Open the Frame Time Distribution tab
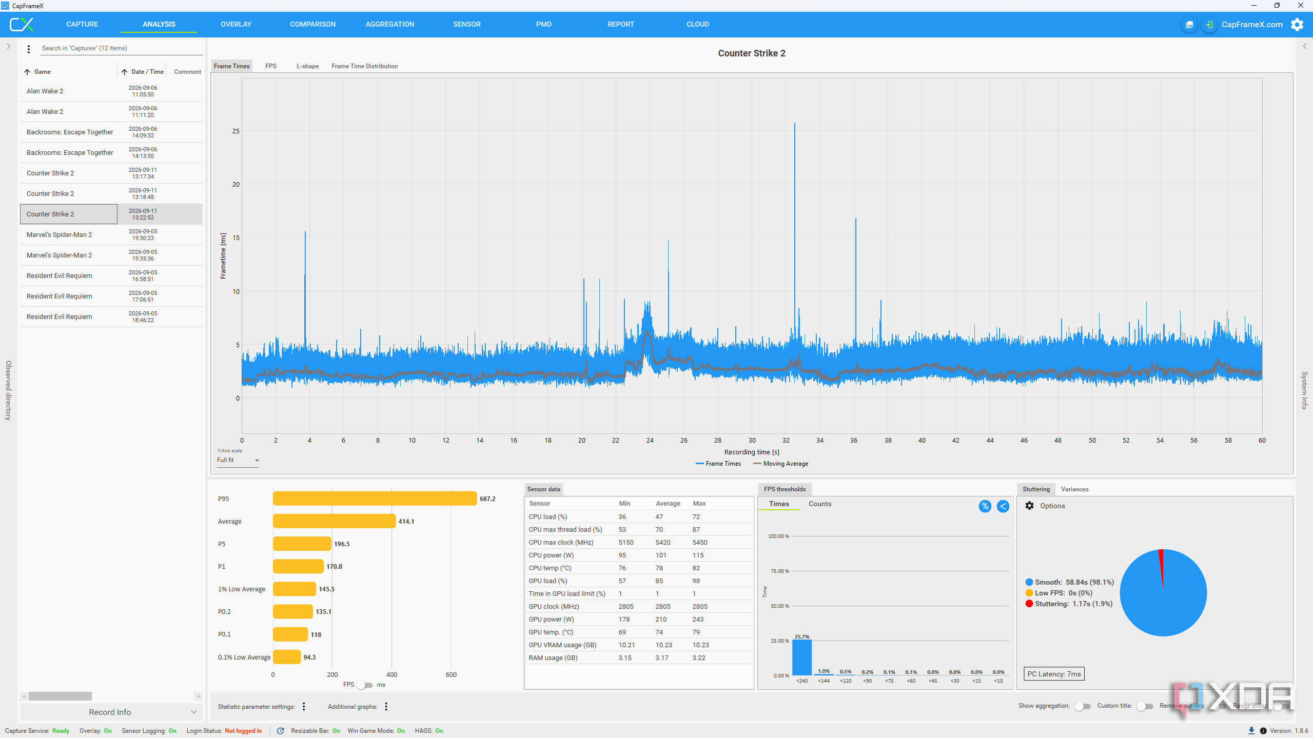1313x738 pixels. coord(365,66)
